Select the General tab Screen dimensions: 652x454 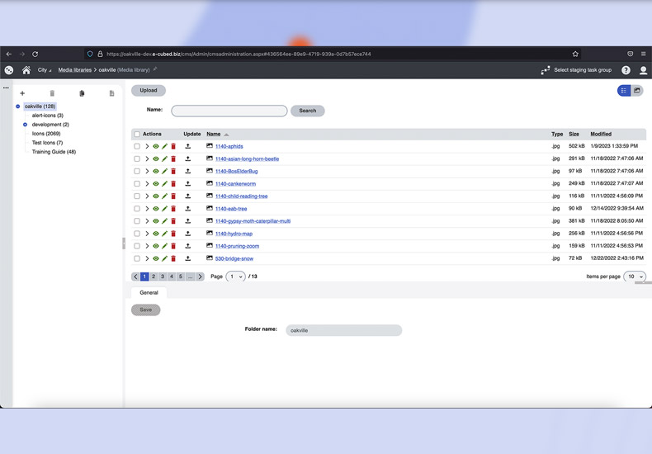pyautogui.click(x=149, y=292)
